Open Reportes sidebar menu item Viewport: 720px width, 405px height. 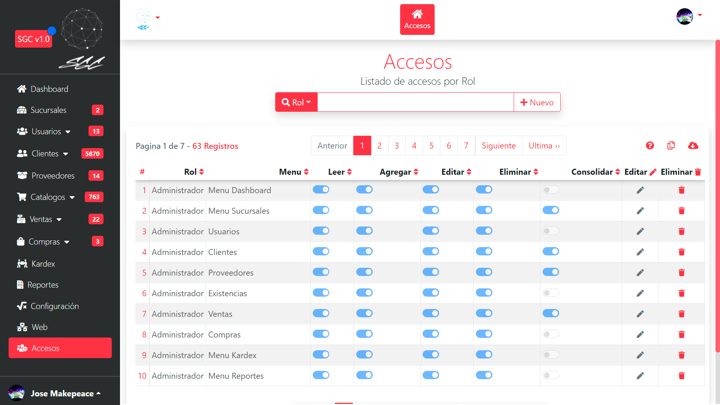tap(43, 285)
